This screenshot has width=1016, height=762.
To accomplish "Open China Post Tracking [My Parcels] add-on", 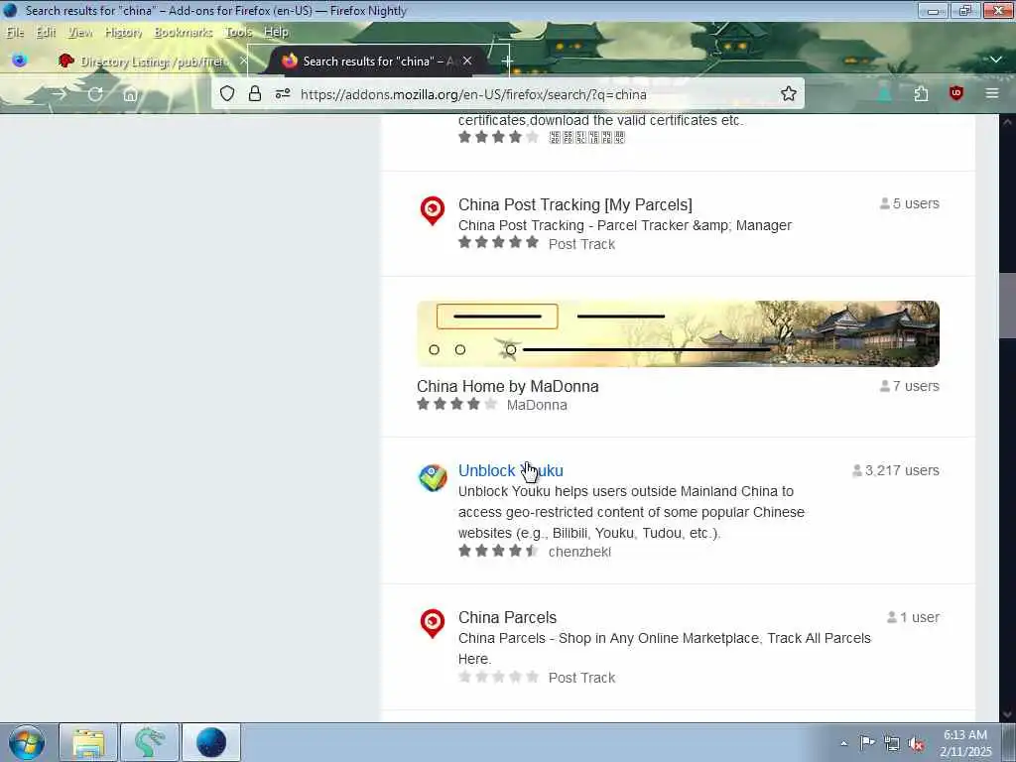I will (x=574, y=204).
